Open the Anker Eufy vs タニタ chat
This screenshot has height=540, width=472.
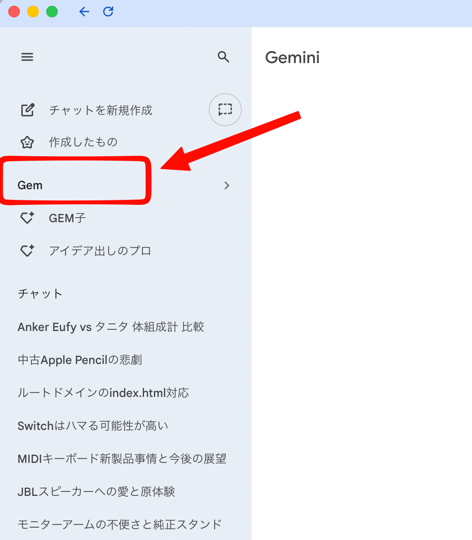coord(111,327)
